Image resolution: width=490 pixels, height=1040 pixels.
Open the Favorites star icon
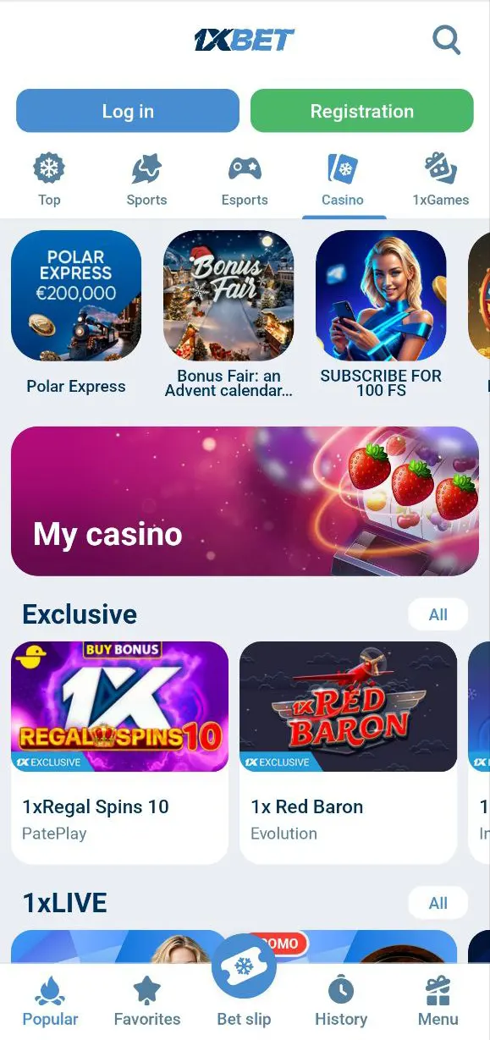147,988
